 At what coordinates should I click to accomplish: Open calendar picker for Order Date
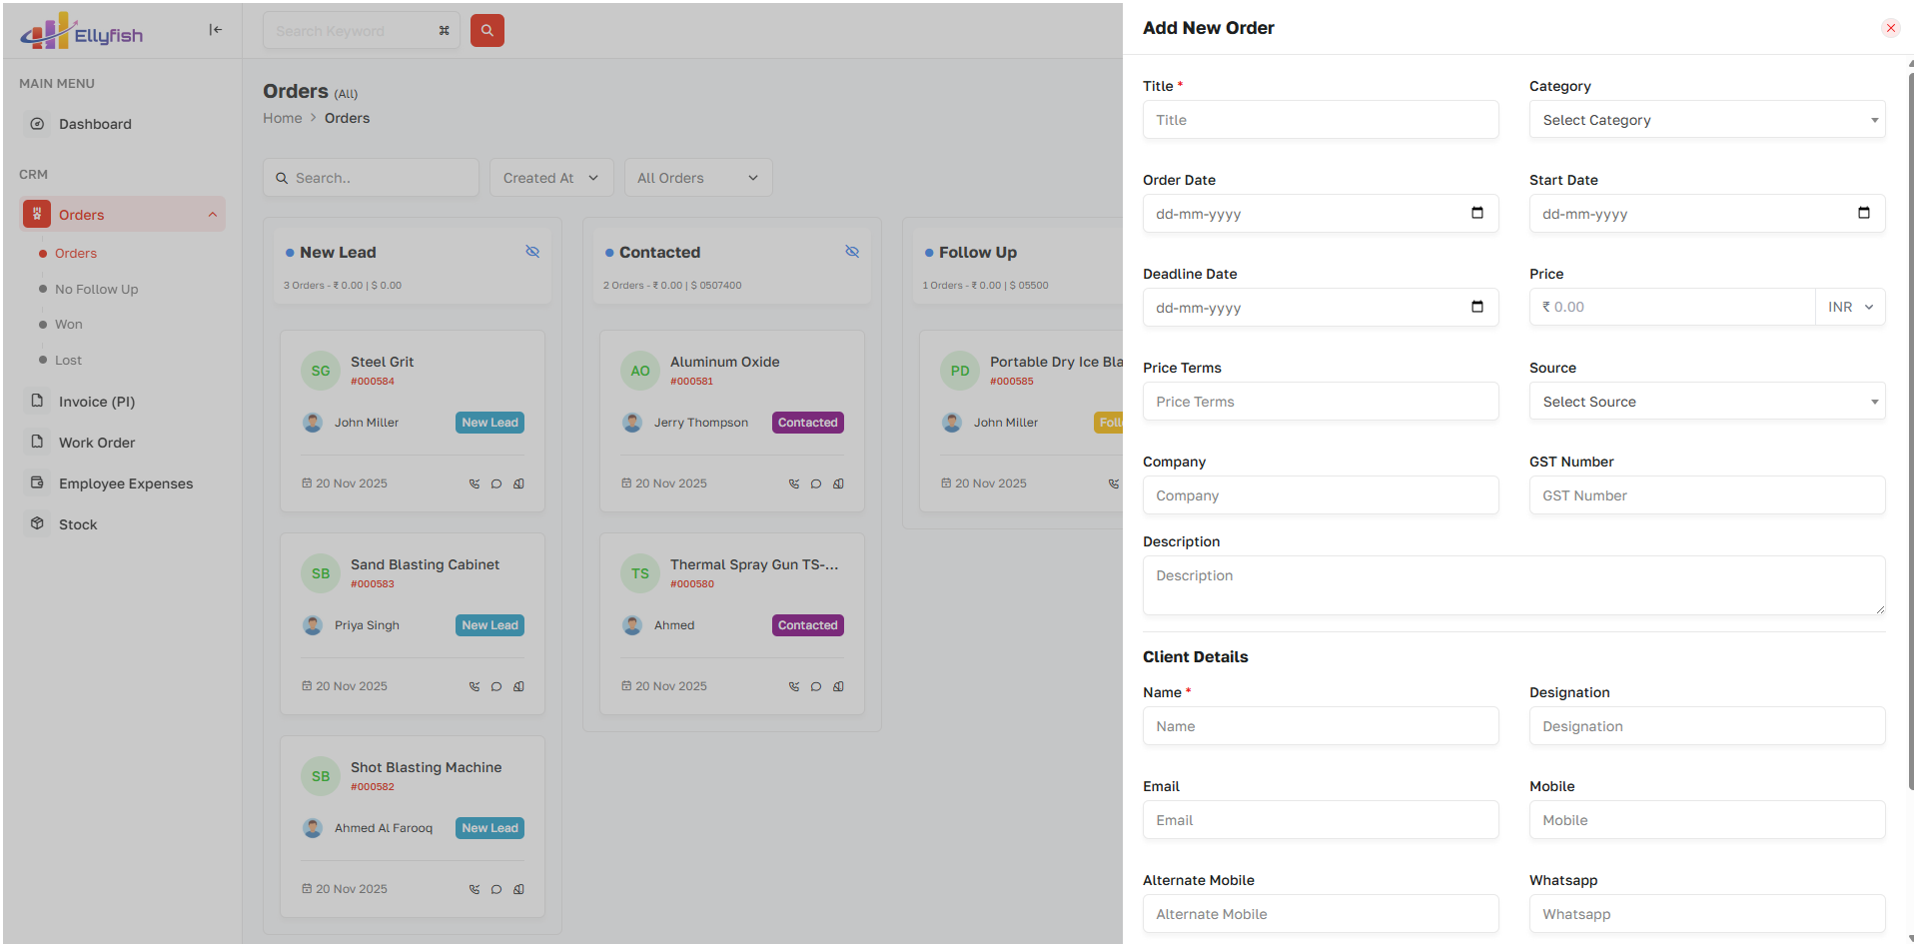(1476, 213)
